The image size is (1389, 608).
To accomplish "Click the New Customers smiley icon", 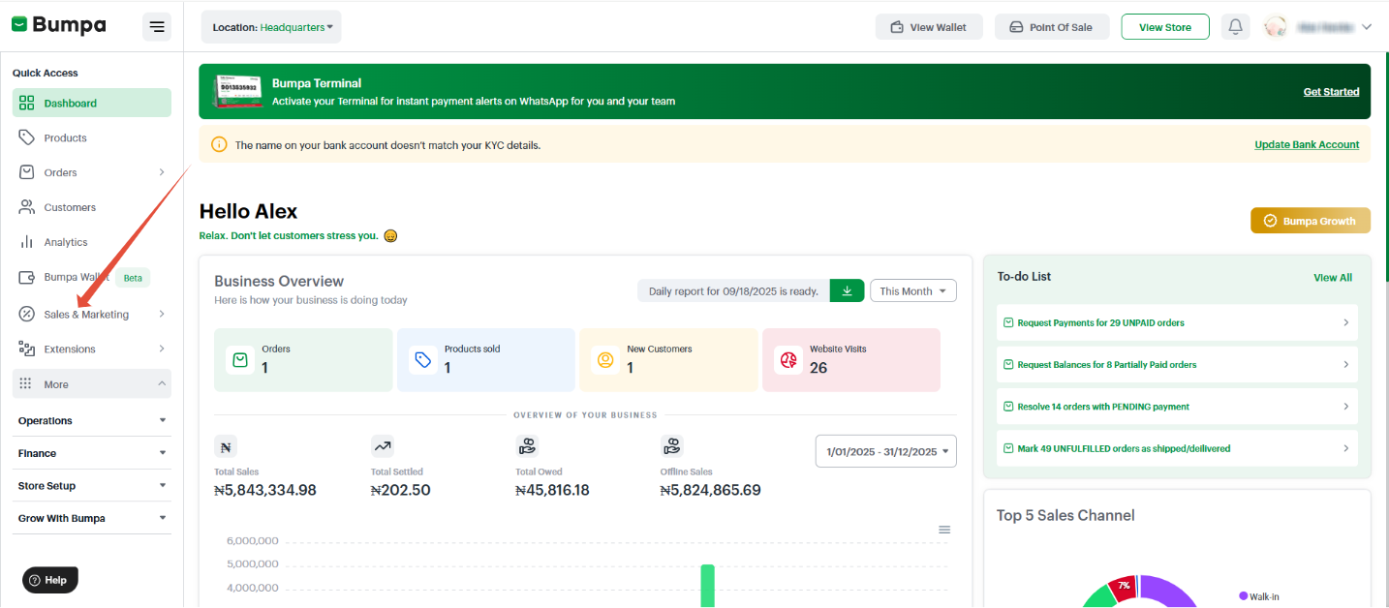I will pos(605,360).
